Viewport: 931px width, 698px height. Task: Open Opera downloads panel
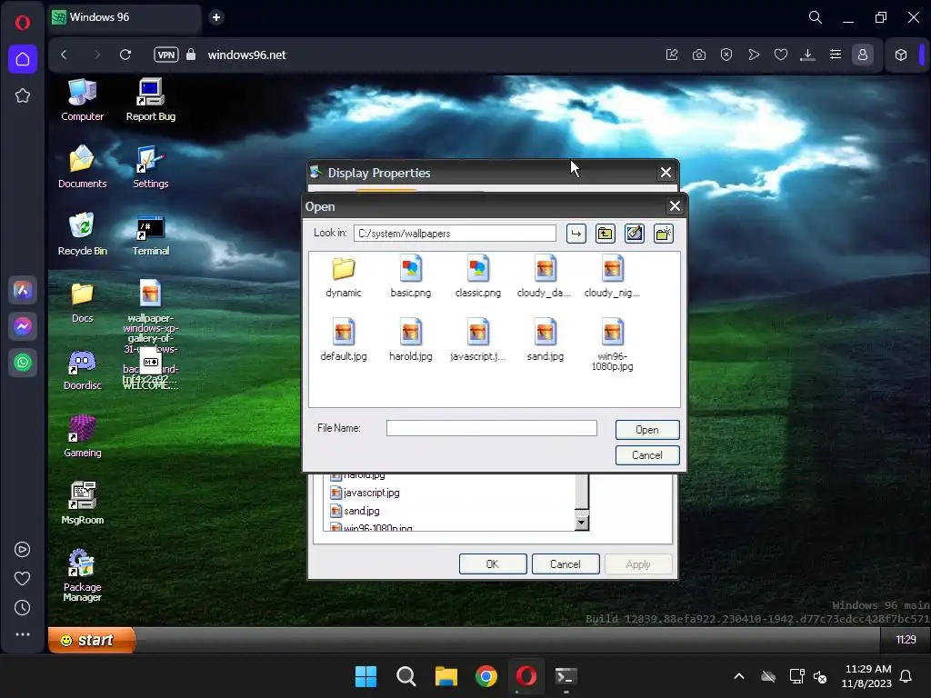pos(807,55)
